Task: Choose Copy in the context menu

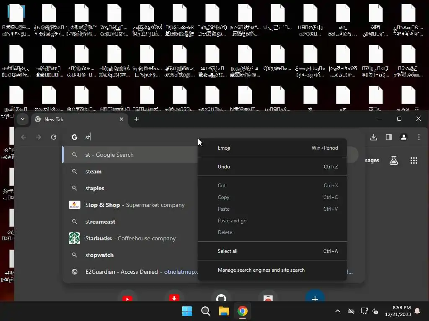Action: (x=272, y=197)
